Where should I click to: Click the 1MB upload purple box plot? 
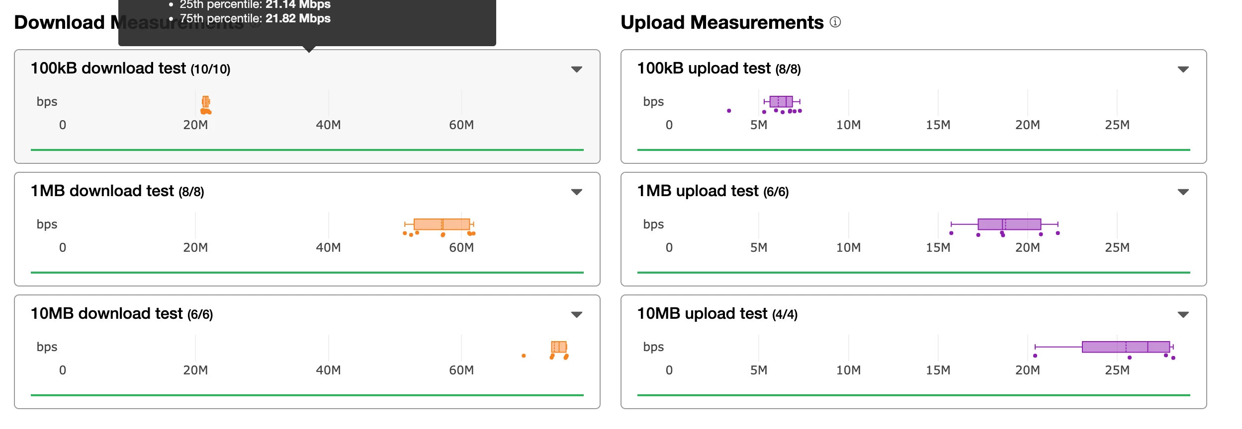coord(1009,224)
